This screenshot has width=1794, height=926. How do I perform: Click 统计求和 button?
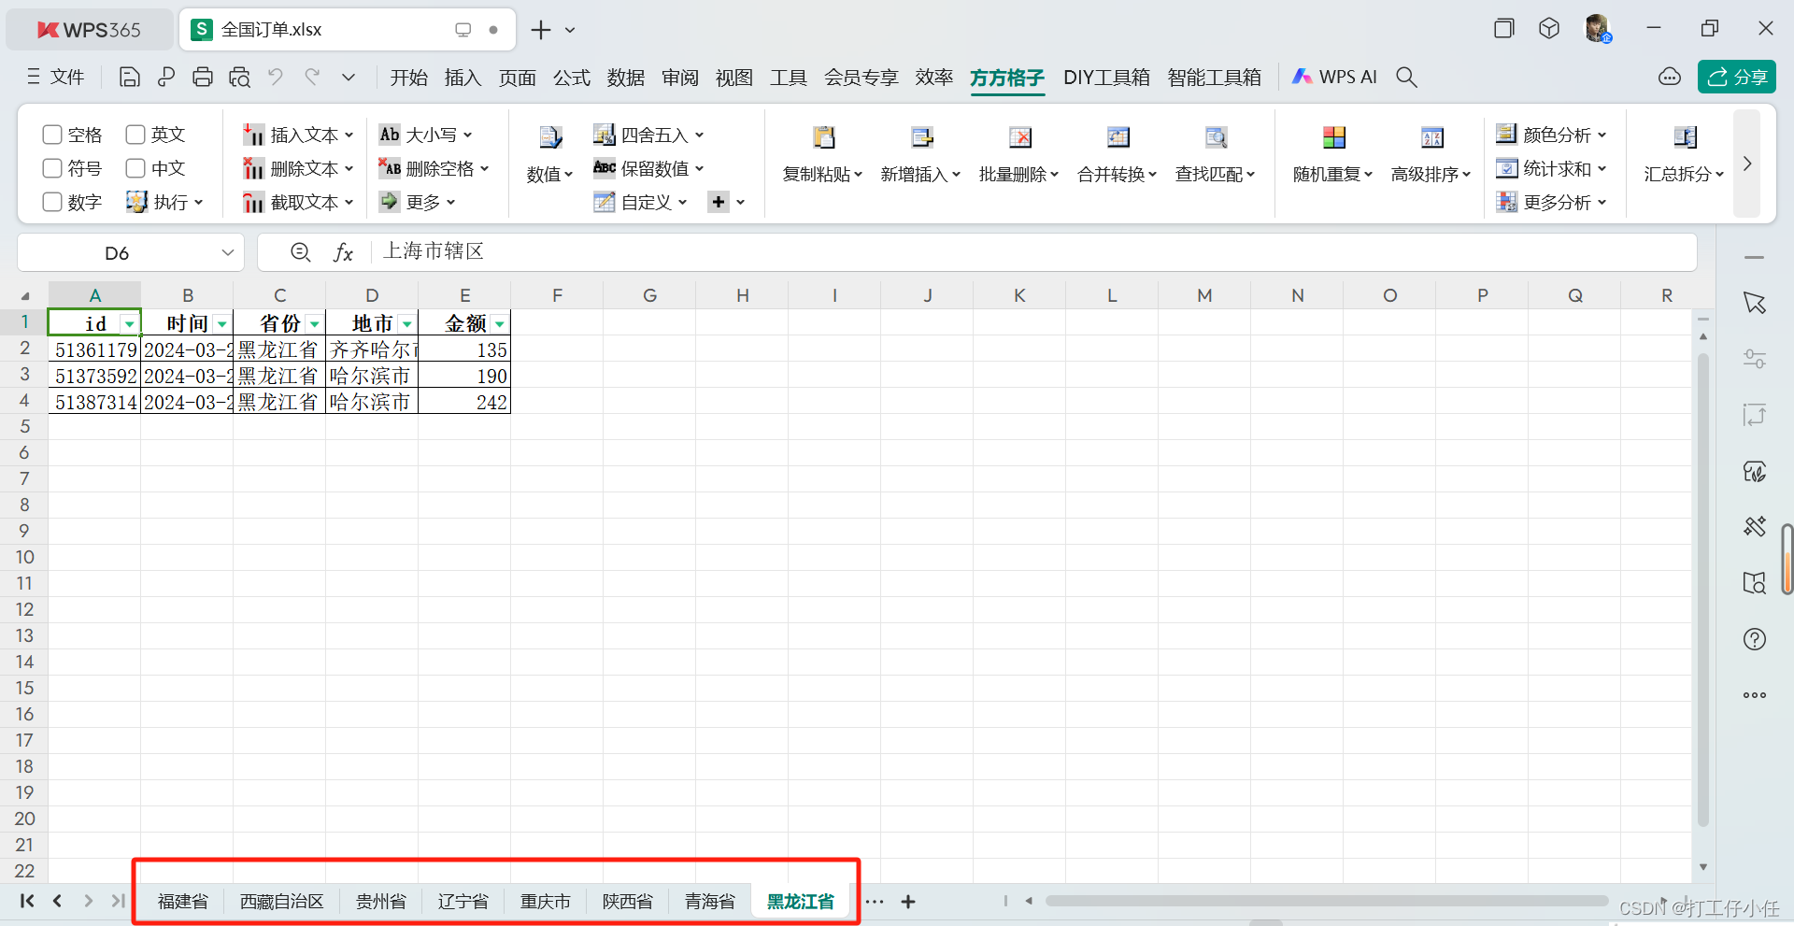click(1551, 169)
